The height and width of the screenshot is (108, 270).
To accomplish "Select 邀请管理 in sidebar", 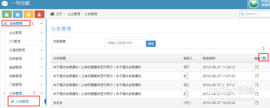I will point(15,67).
